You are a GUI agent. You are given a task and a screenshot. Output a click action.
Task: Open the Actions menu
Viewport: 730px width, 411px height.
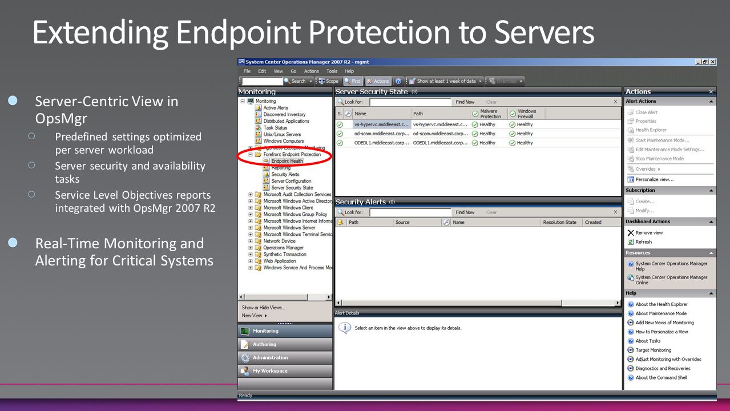click(311, 71)
